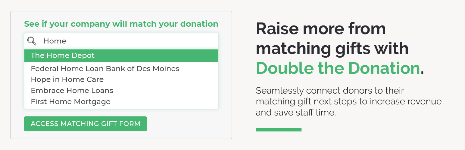Click the green divider bar under paragraph
The height and width of the screenshot is (150, 465).
(279, 130)
